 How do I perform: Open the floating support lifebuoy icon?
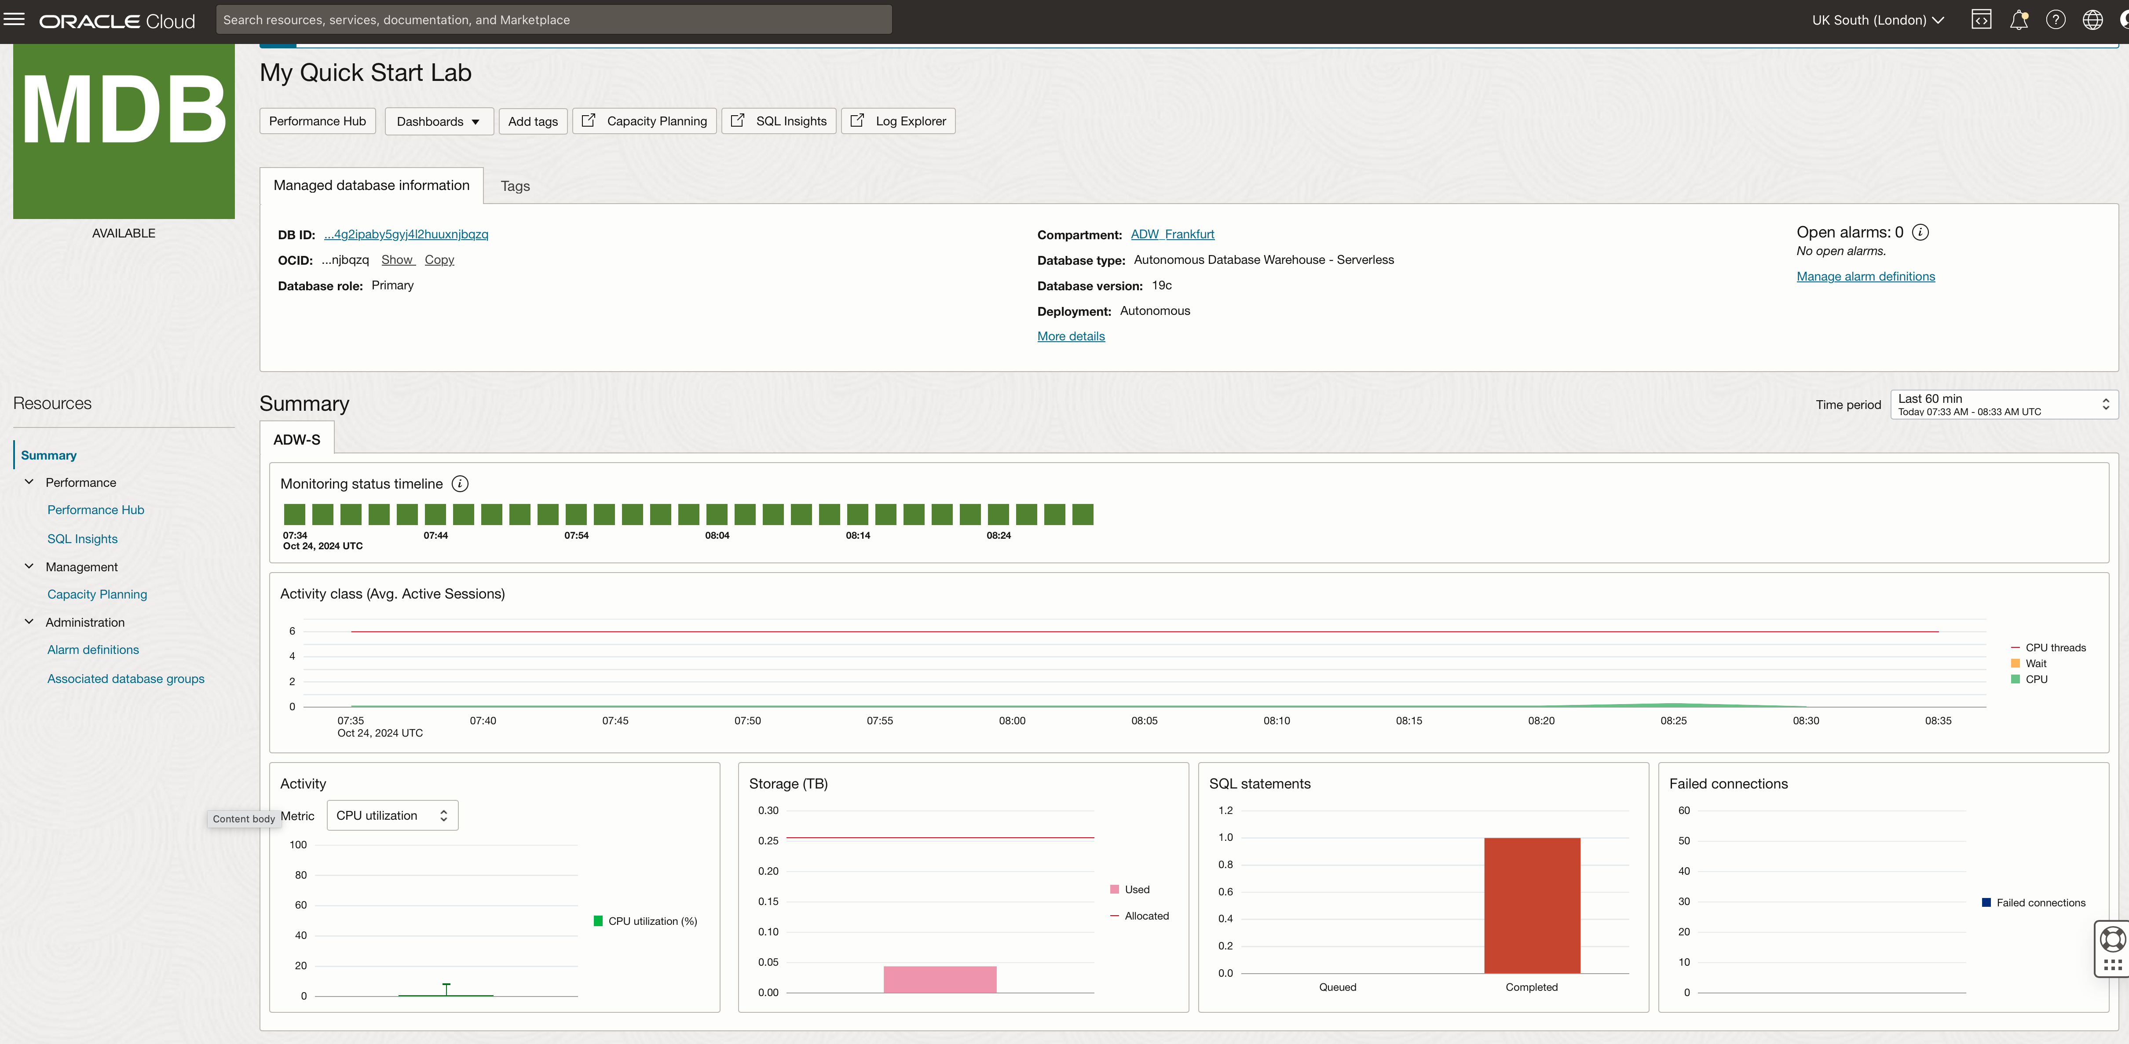point(2112,939)
